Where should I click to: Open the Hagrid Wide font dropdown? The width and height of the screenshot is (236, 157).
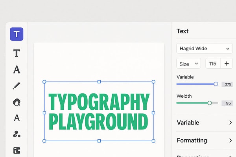click(205, 49)
